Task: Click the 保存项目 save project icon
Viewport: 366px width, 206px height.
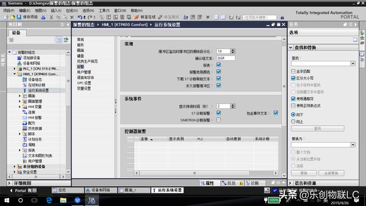Action: coord(19,17)
